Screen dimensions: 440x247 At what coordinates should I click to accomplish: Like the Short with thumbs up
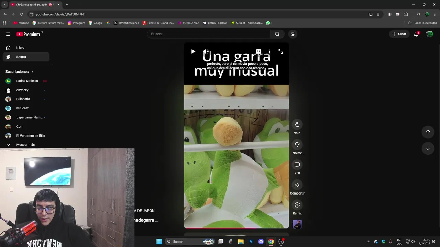pos(297,125)
